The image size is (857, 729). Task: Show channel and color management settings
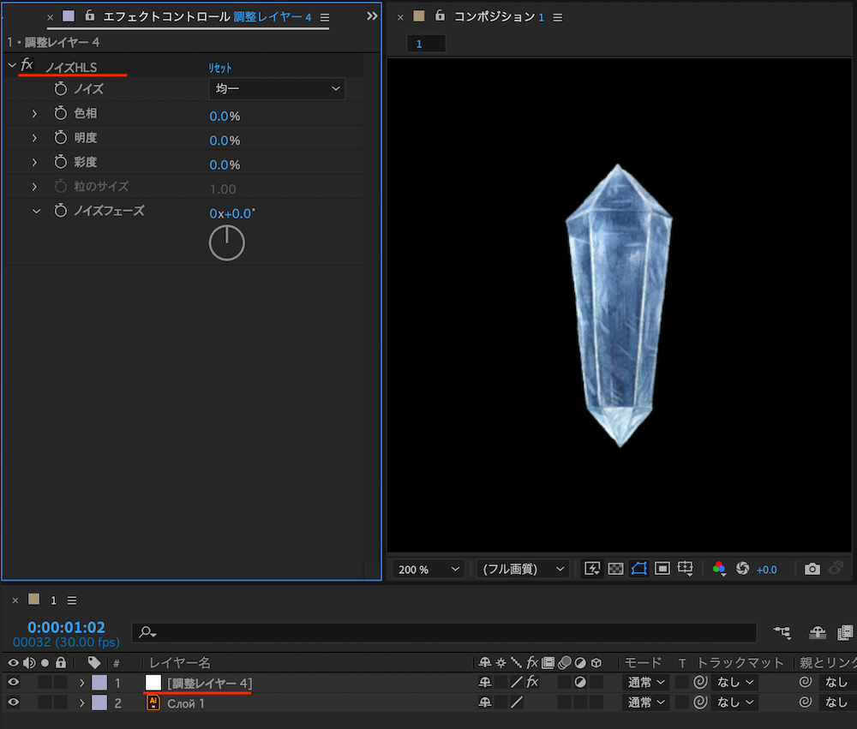[719, 569]
